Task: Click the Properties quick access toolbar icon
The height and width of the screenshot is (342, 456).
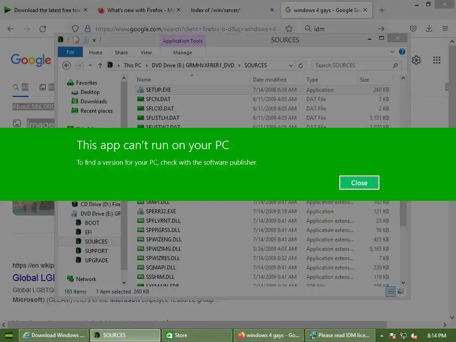Action: pyautogui.click(x=76, y=40)
